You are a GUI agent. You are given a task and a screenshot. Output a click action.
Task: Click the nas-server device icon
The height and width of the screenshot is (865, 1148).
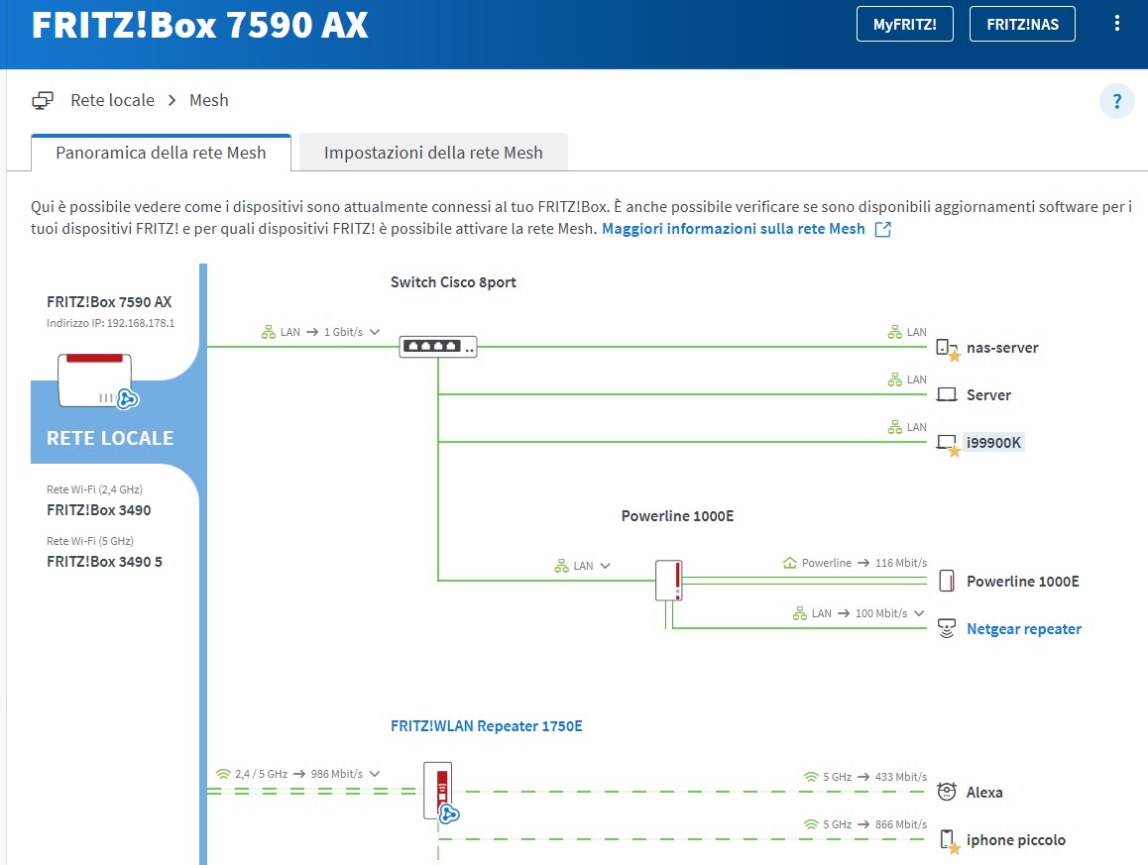(947, 349)
